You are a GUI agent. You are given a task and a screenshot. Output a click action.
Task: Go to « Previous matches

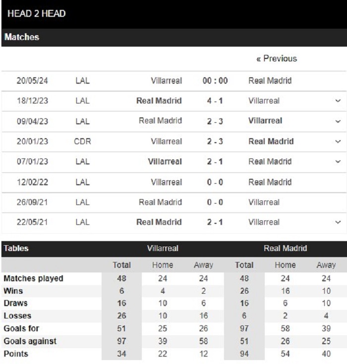coord(277,58)
